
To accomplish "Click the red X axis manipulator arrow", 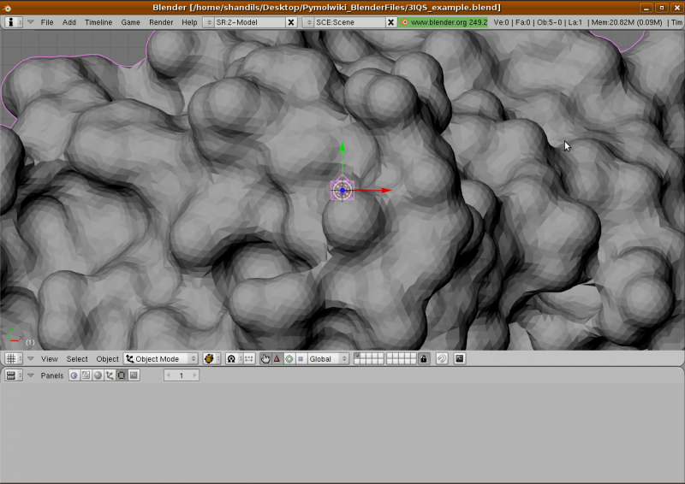I will (385, 191).
